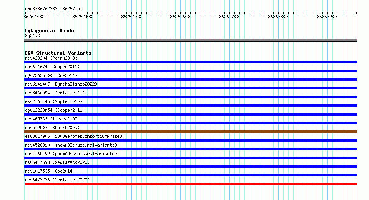Open the nsv6423736 (Sedlazeck2020) variant label
Screen dimensions: 369x200
(x=57, y=180)
